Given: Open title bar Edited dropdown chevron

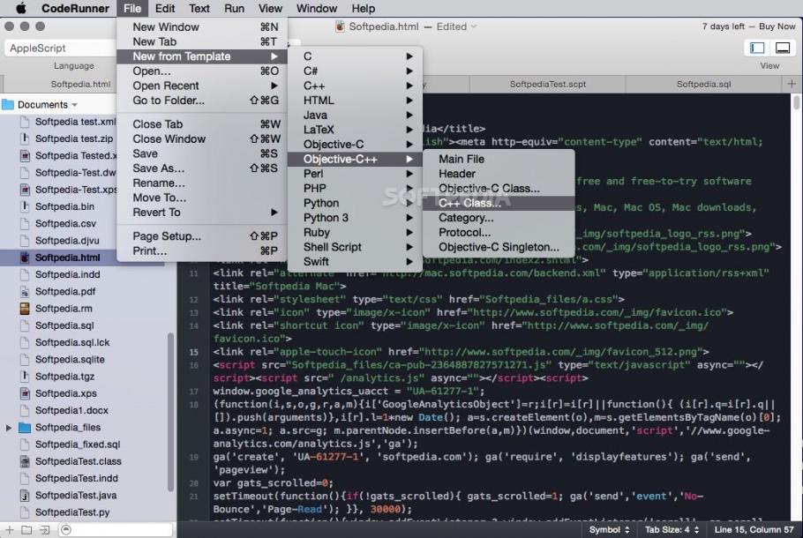Looking at the screenshot, I should coord(474,26).
